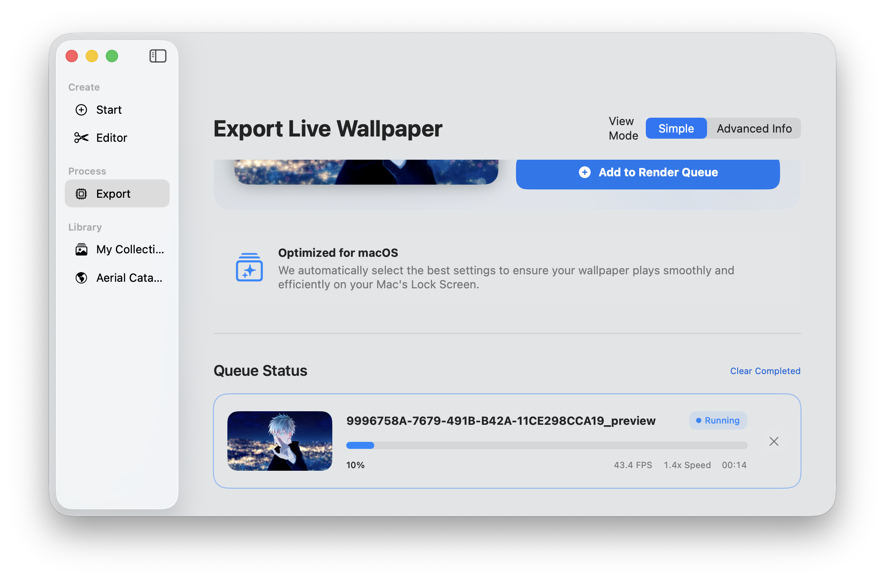
Task: Click the Start plus-circle icon
Action: [81, 110]
